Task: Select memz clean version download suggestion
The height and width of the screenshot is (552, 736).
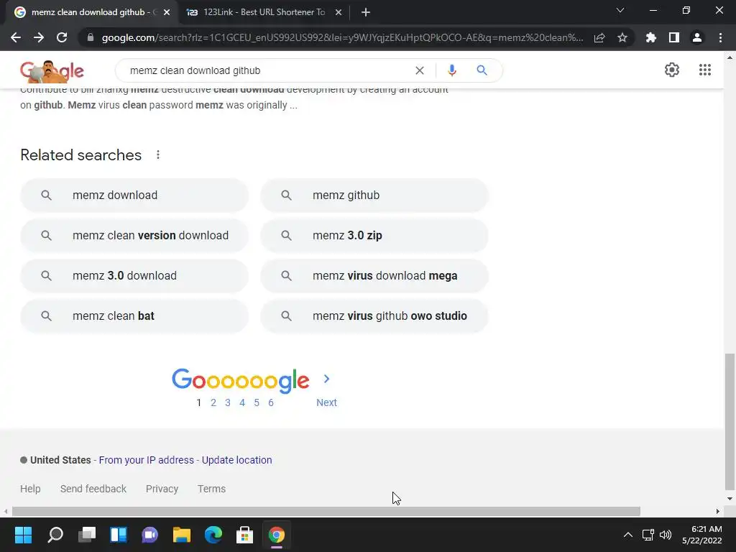Action: tap(134, 236)
